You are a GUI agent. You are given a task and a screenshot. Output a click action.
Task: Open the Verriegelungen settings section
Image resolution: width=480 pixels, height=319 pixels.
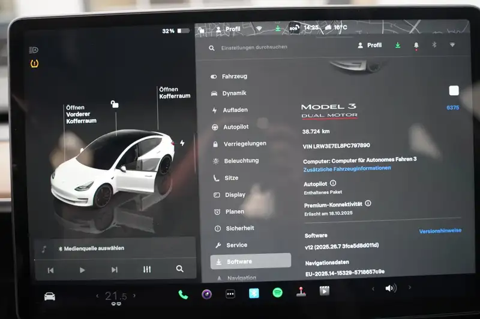(x=244, y=144)
